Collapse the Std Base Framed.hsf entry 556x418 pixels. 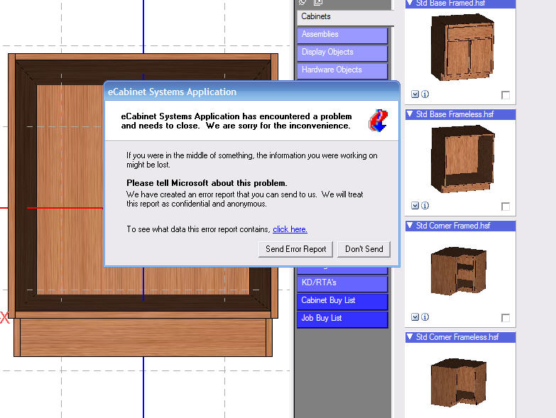(410, 3)
